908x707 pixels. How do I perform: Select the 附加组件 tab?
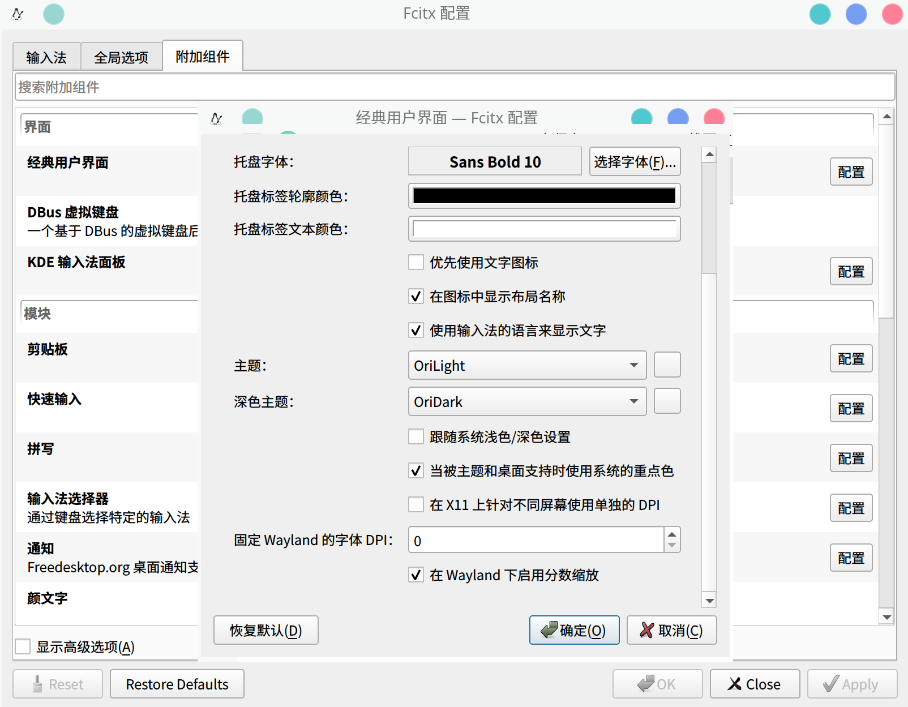(x=203, y=56)
